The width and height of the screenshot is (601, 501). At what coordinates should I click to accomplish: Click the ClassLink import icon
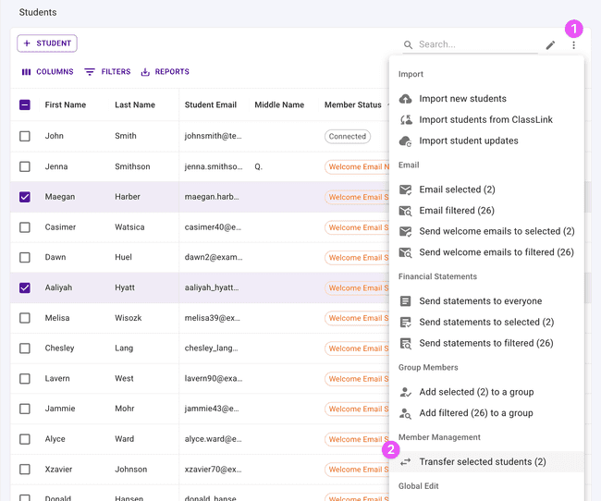[x=405, y=120]
